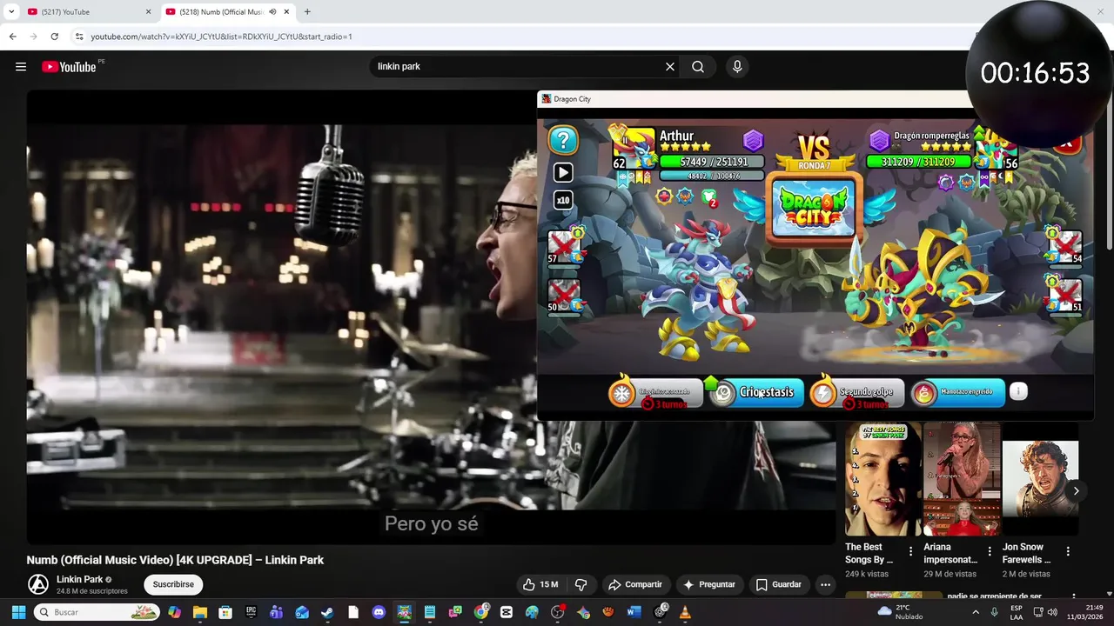
Task: Open Jon Snow Farewells video thumbnail
Action: pos(1040,479)
